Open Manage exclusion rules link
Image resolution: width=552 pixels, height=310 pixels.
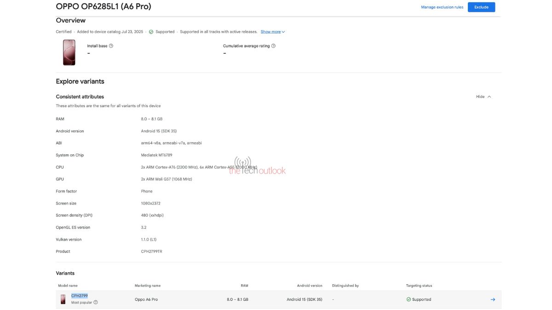click(x=442, y=7)
